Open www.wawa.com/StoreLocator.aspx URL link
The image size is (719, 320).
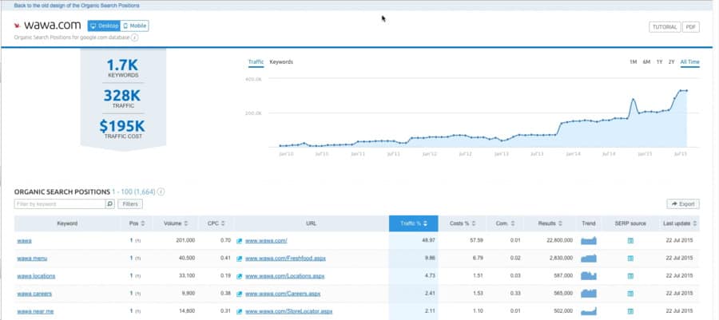(289, 312)
